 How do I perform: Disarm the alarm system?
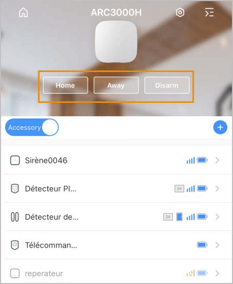167,85
